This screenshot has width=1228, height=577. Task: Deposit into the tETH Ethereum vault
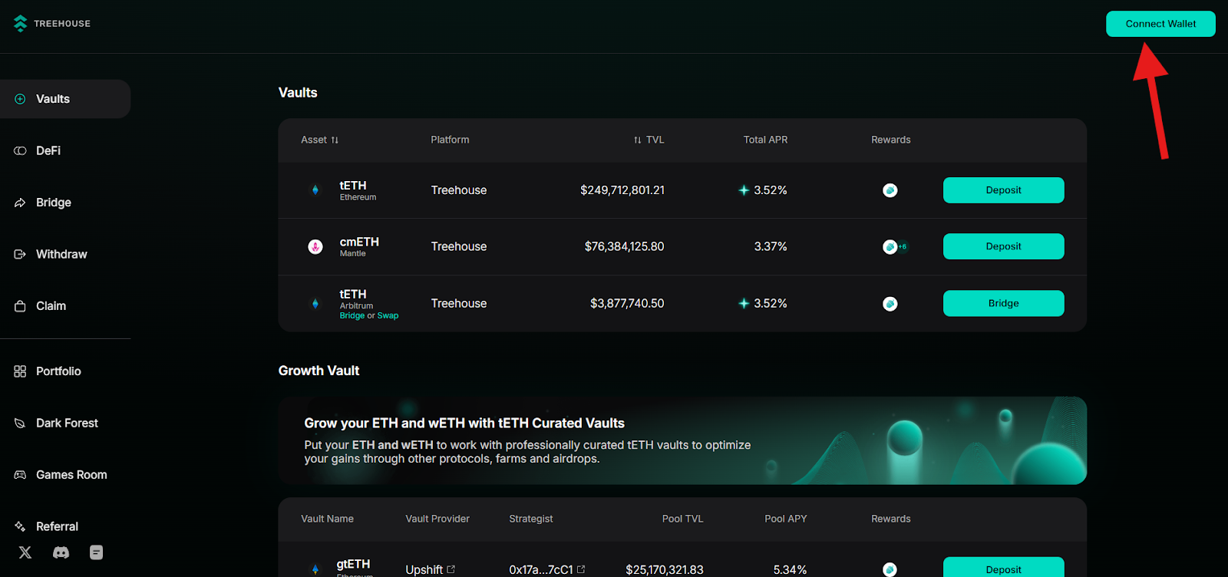coord(1003,190)
